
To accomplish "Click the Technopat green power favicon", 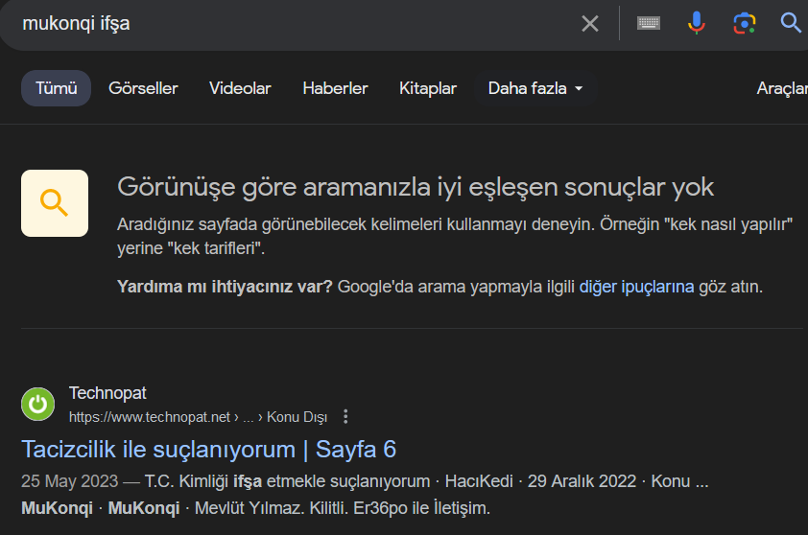I will coord(37,405).
